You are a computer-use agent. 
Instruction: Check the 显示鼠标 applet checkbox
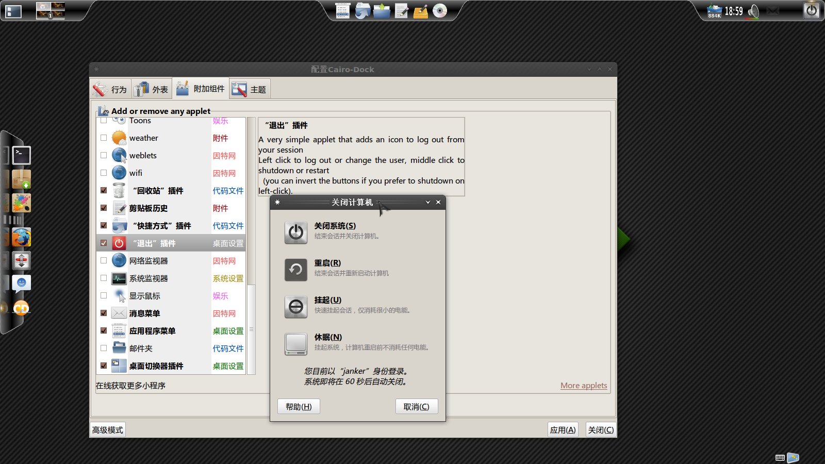(104, 295)
